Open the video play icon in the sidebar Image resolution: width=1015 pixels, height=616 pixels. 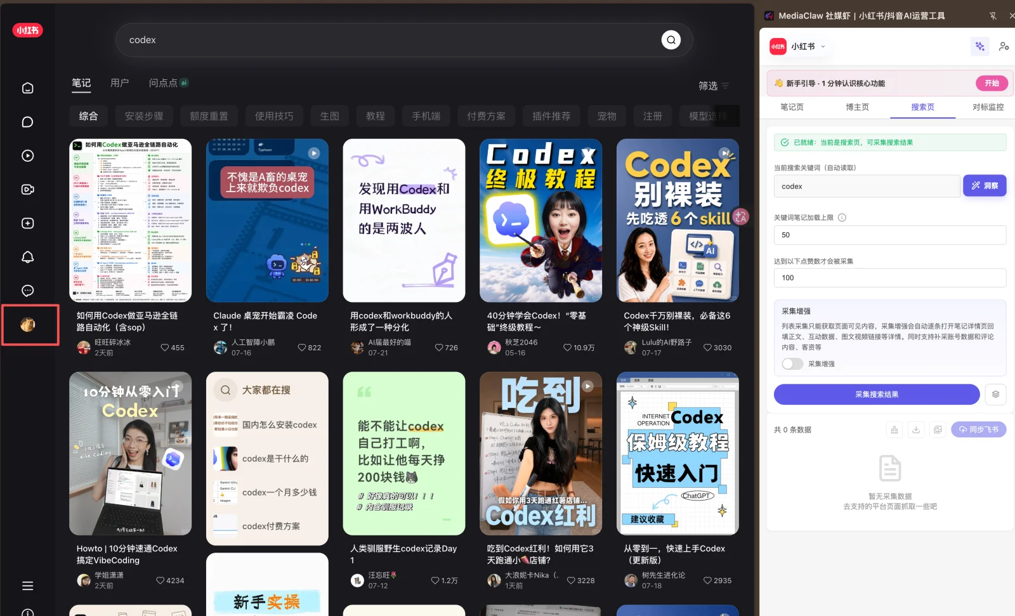click(27, 155)
